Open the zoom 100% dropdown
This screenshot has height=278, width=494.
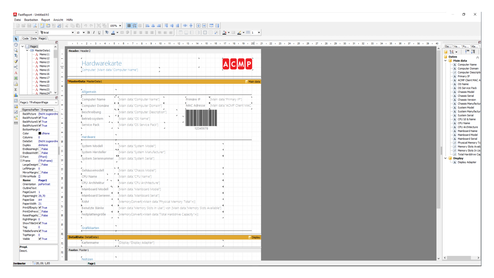pyautogui.click(x=120, y=26)
